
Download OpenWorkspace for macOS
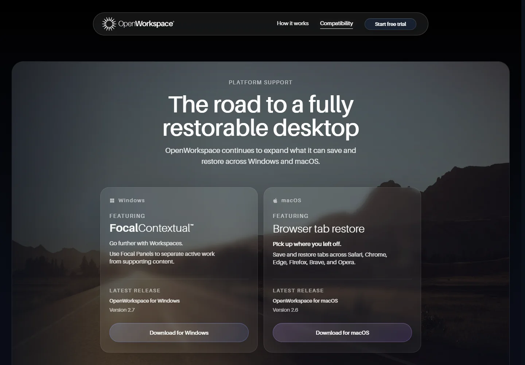tap(342, 333)
